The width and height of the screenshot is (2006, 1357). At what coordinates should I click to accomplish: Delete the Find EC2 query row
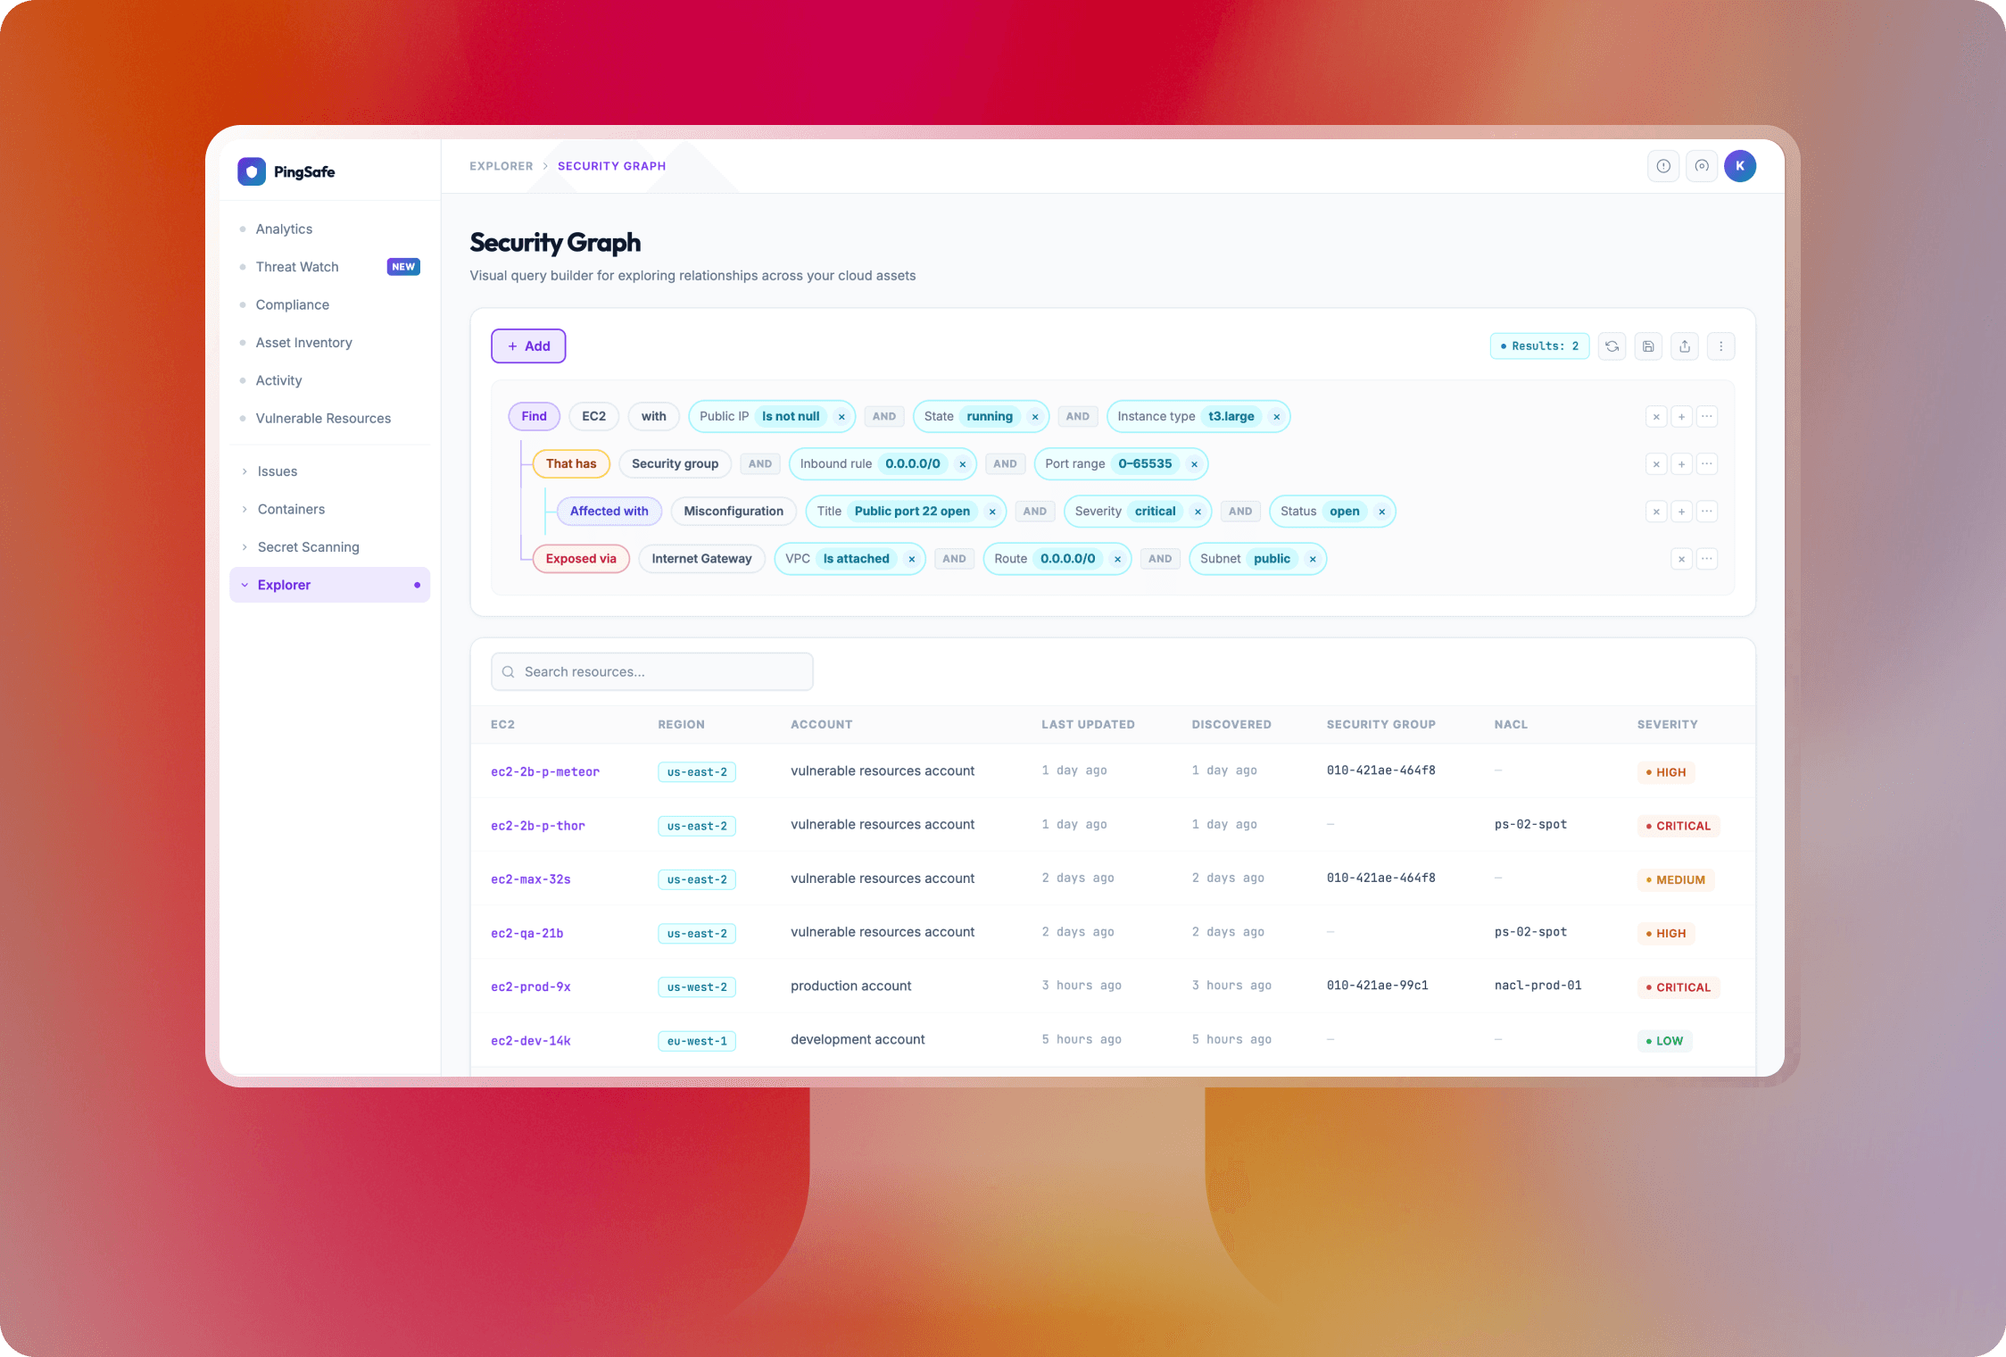(x=1656, y=417)
